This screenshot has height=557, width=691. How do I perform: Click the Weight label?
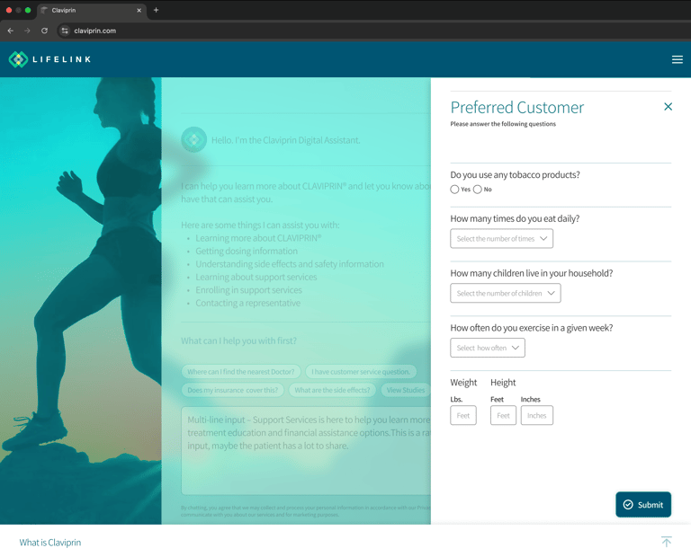pyautogui.click(x=463, y=383)
